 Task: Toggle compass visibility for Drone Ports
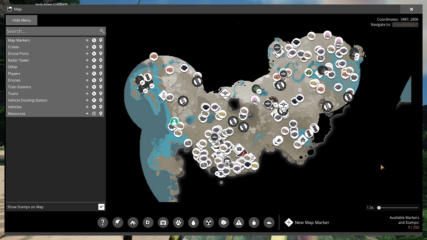[94, 54]
